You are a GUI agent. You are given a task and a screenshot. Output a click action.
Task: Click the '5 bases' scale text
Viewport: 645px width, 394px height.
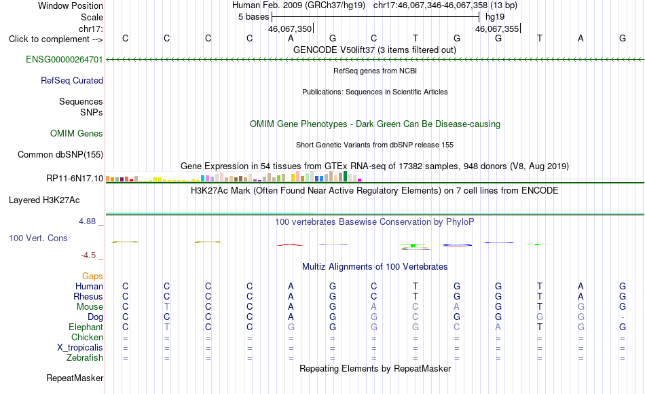tap(253, 17)
